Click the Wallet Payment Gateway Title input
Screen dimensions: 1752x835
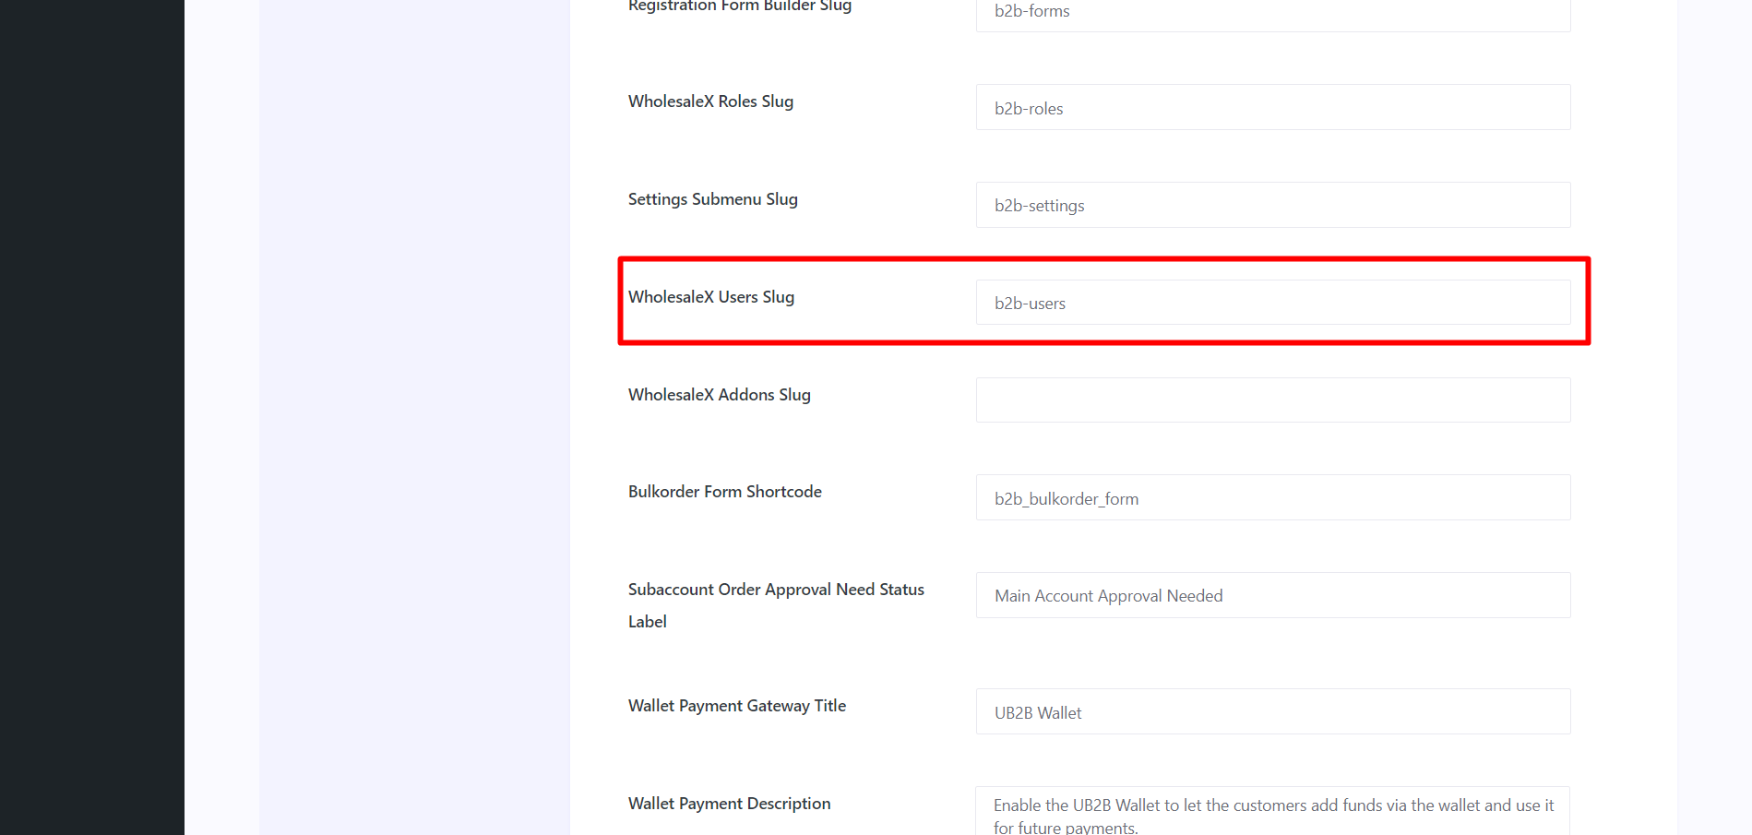point(1273,711)
